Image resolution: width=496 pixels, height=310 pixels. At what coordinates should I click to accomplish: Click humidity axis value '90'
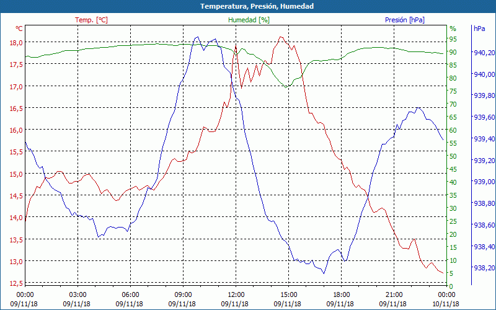pos(453,52)
